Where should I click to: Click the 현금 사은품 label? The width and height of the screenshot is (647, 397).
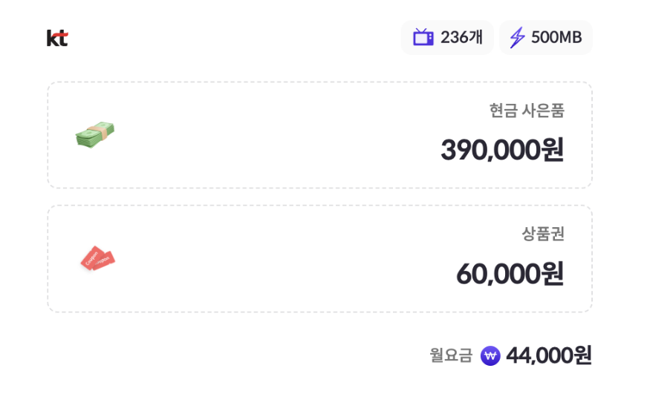click(527, 111)
